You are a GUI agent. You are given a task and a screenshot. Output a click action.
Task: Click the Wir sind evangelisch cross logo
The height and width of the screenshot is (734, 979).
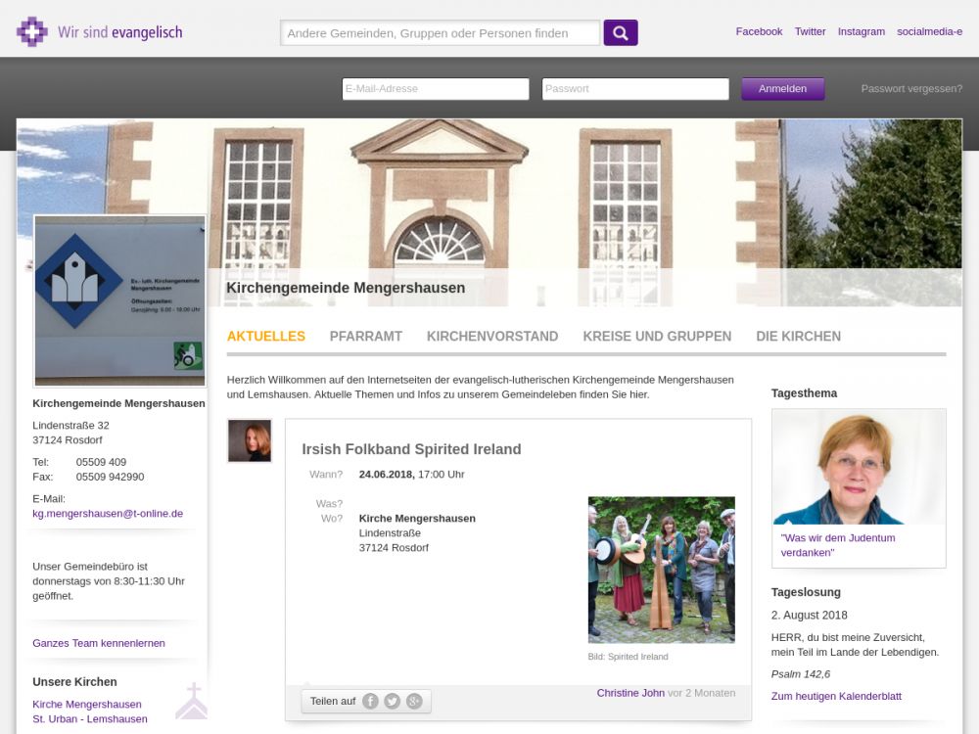pyautogui.click(x=32, y=31)
